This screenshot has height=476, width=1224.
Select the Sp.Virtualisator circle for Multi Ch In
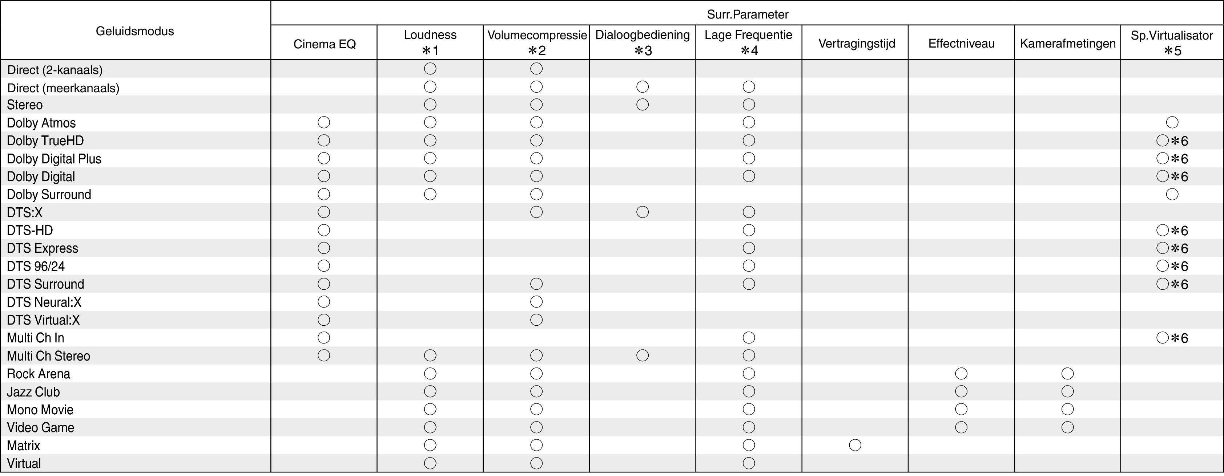point(1163,338)
